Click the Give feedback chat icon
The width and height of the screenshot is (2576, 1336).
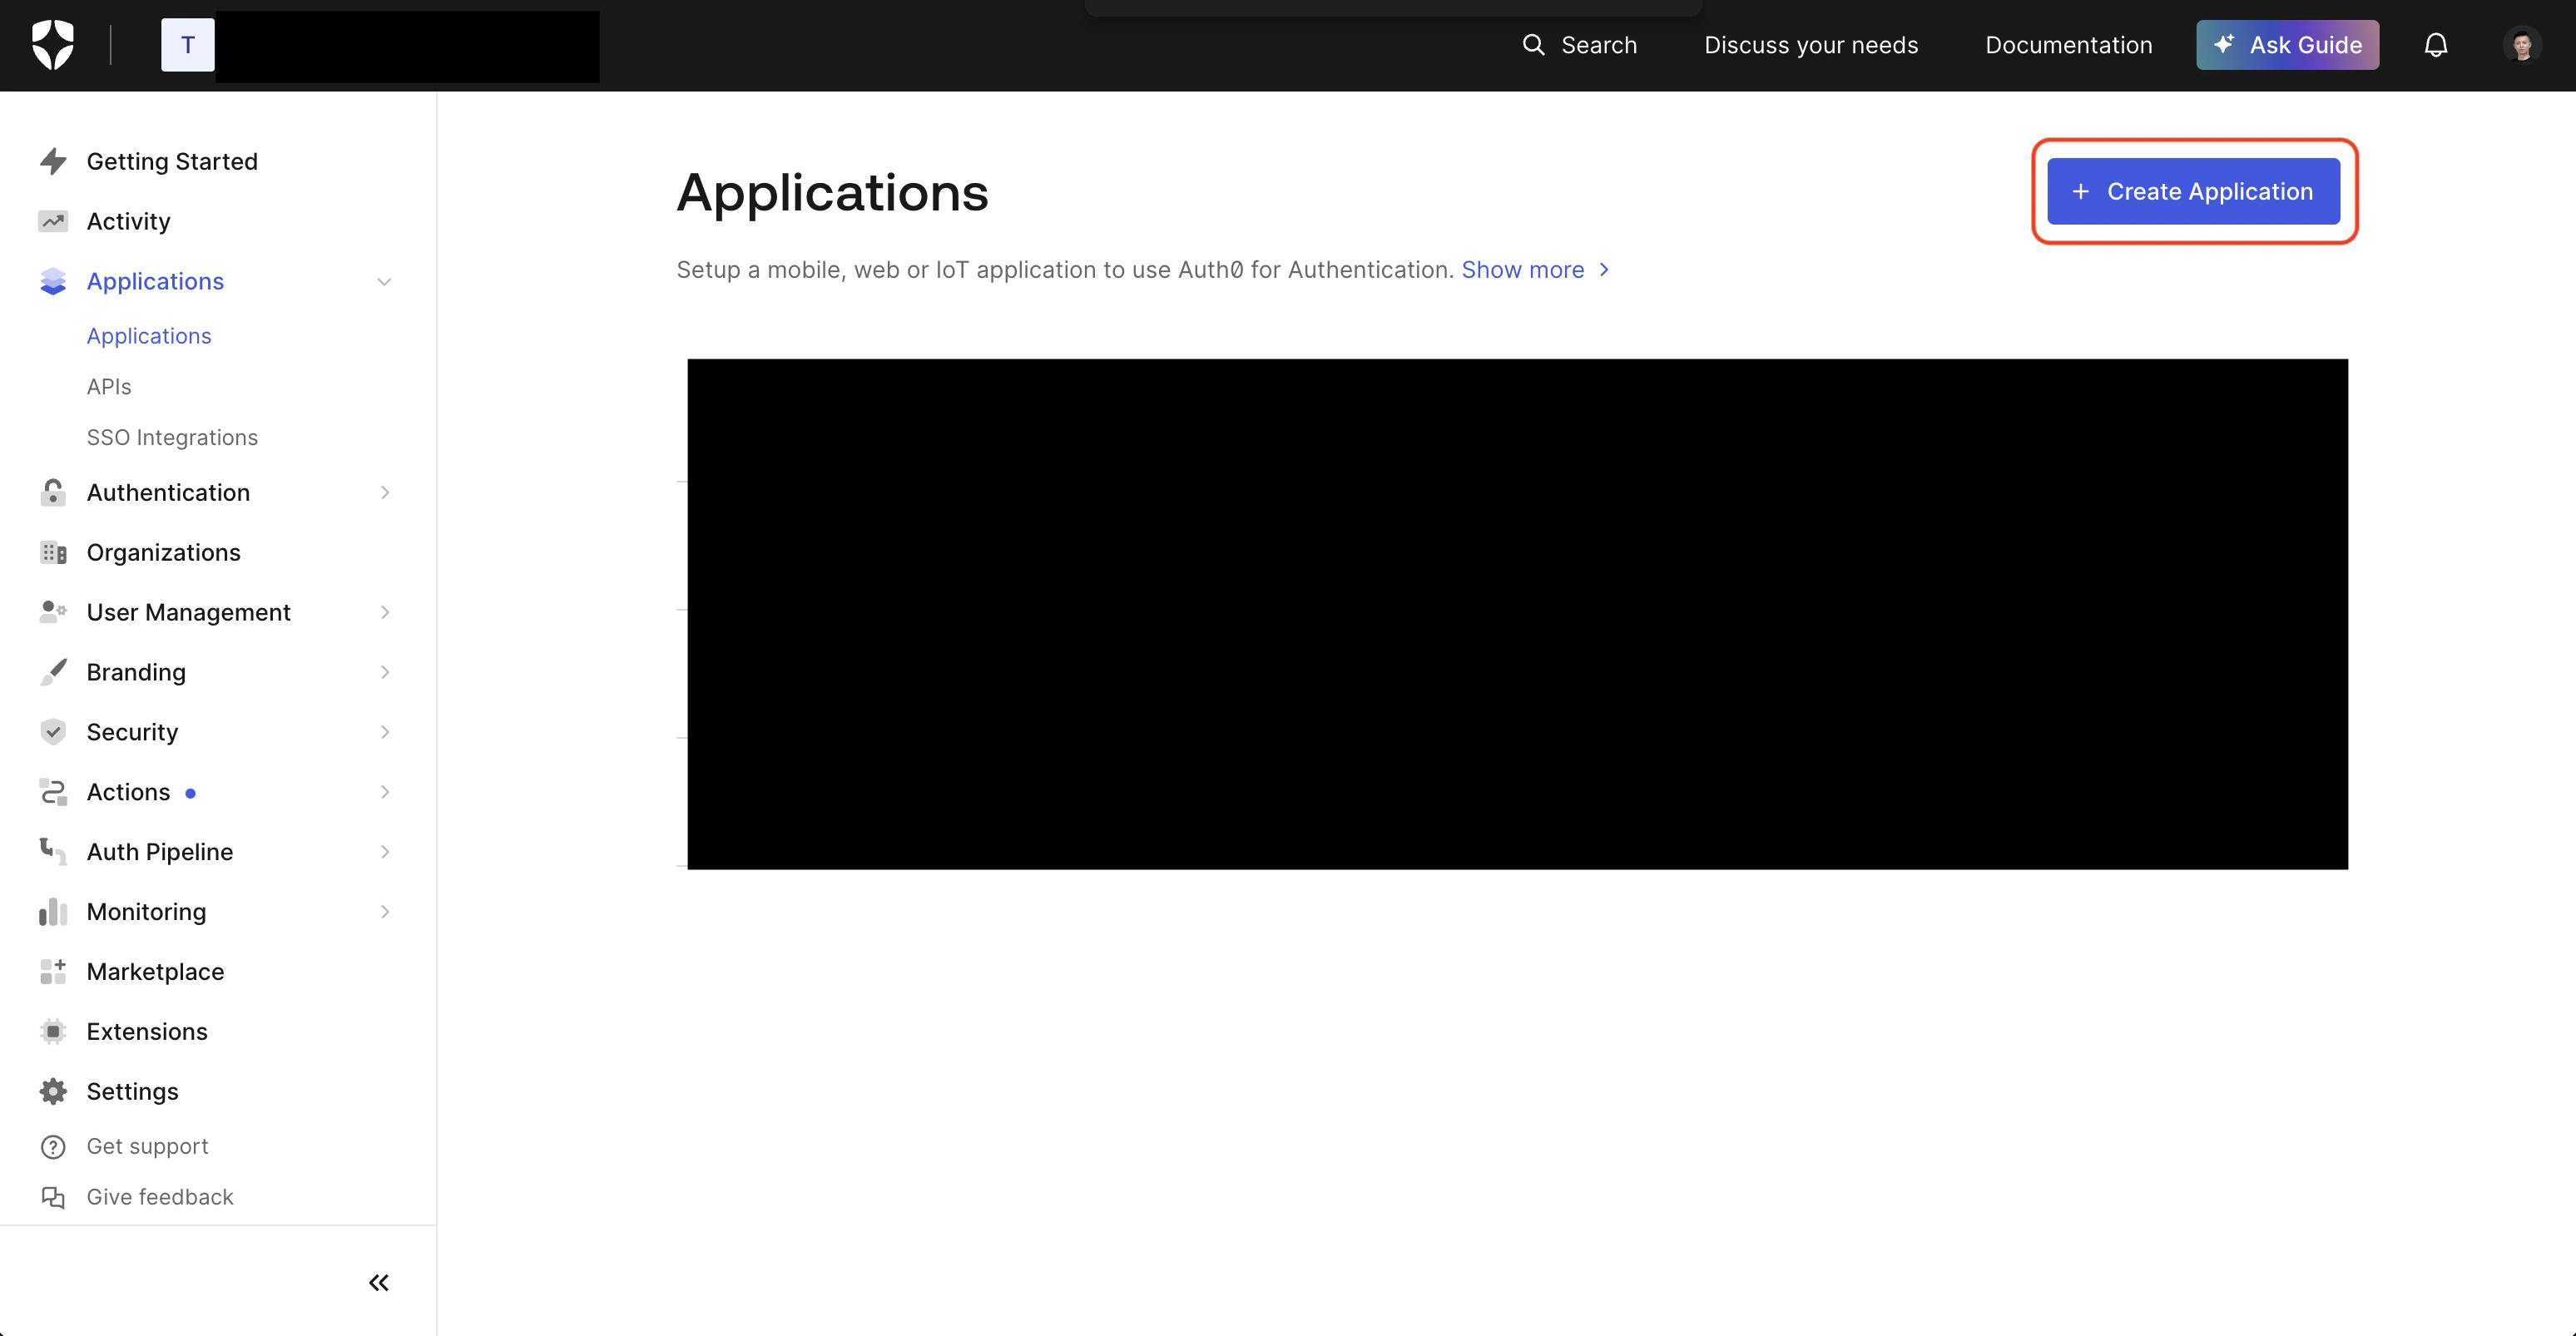point(53,1197)
